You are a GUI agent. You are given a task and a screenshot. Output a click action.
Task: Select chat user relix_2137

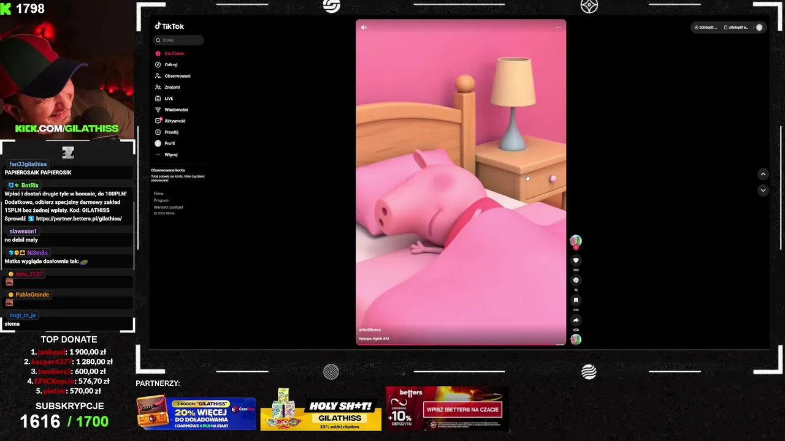29,274
